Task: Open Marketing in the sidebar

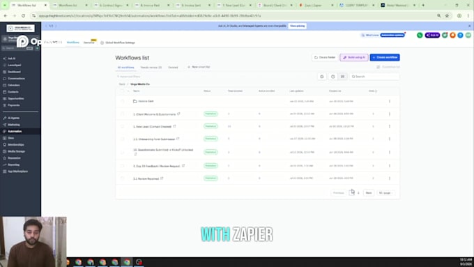Action: [x=14, y=125]
